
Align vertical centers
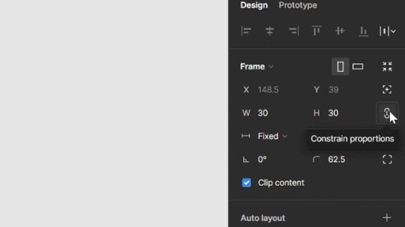click(x=340, y=31)
